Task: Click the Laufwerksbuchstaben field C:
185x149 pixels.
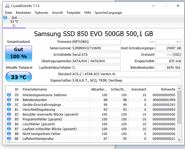Action: pyautogui.click(x=96, y=68)
